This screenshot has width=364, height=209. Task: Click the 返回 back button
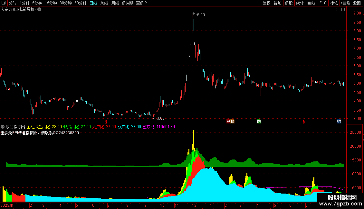point(357,3)
